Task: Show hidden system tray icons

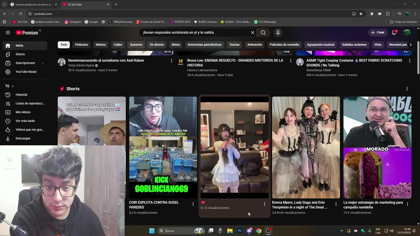Action: click(341, 231)
